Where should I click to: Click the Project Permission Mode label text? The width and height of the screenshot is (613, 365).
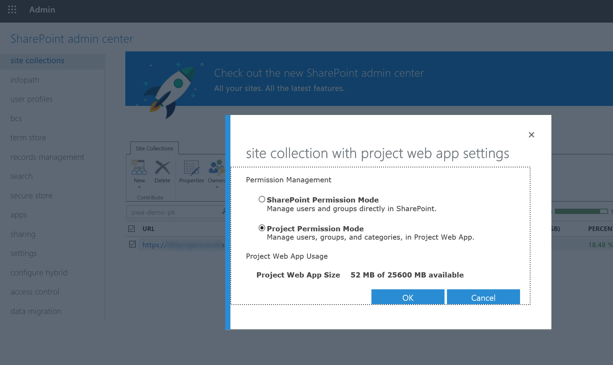(x=315, y=229)
